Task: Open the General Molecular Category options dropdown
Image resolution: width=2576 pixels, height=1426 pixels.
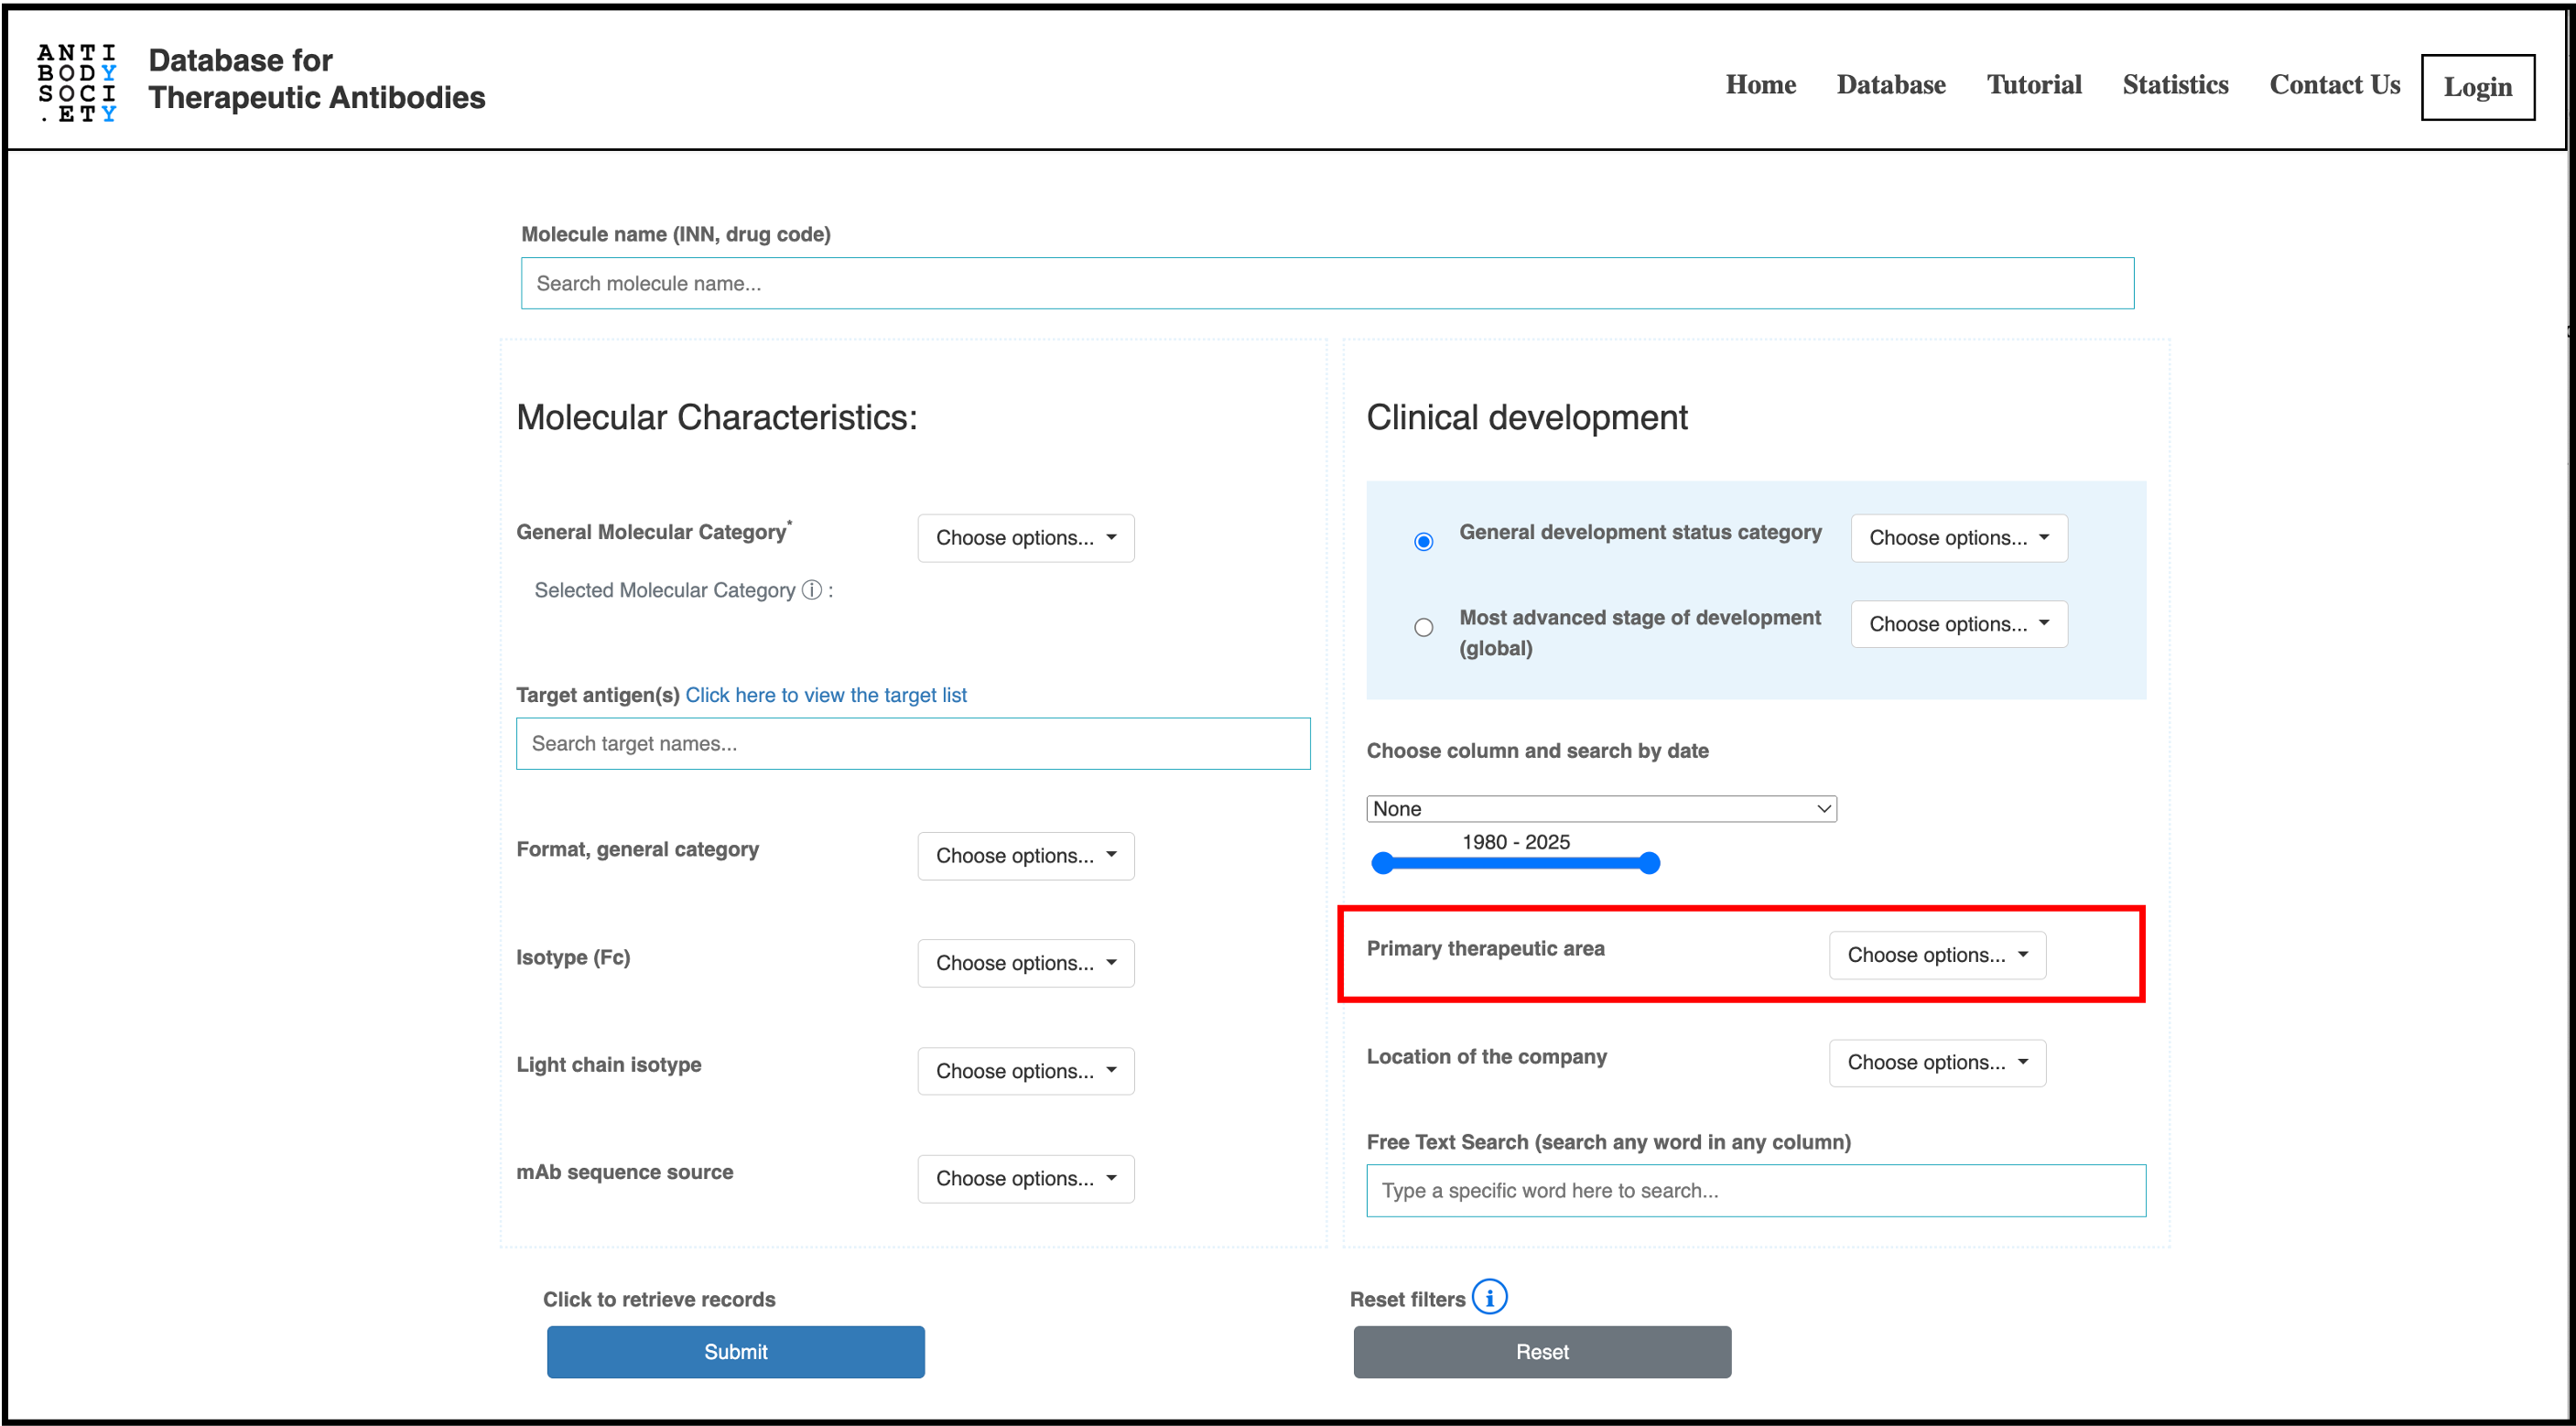Action: click(1025, 538)
